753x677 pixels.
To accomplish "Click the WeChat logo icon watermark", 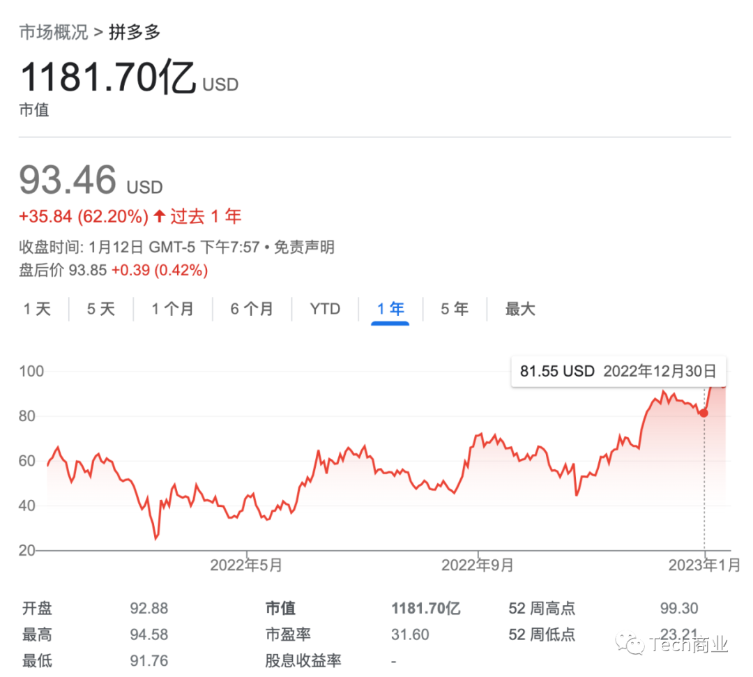I will 634,644.
